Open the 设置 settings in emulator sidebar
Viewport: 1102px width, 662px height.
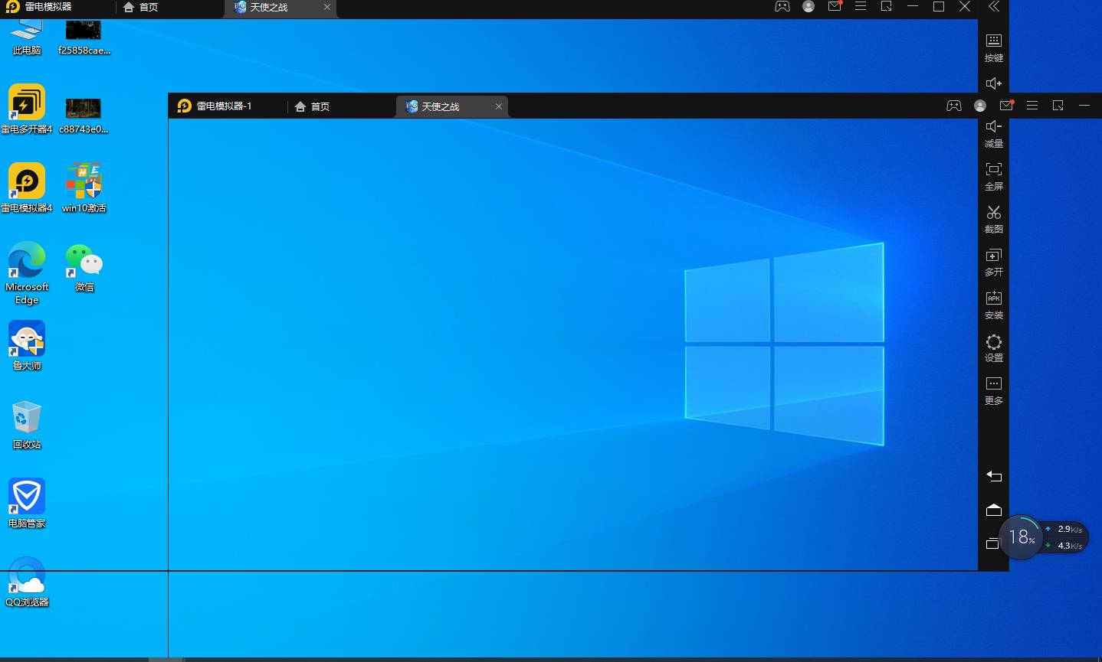(993, 347)
